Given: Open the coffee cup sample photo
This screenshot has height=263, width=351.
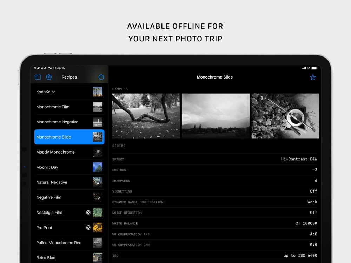Looking at the screenshot, I should [x=285, y=116].
